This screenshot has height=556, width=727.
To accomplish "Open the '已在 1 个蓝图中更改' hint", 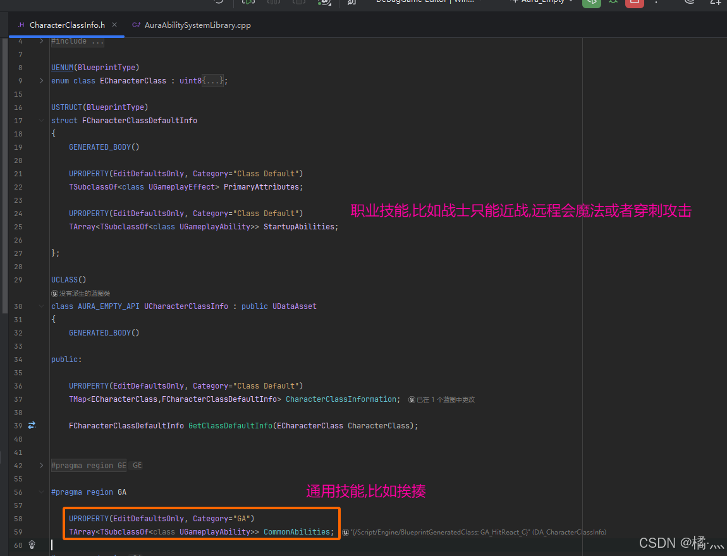I will (x=446, y=399).
